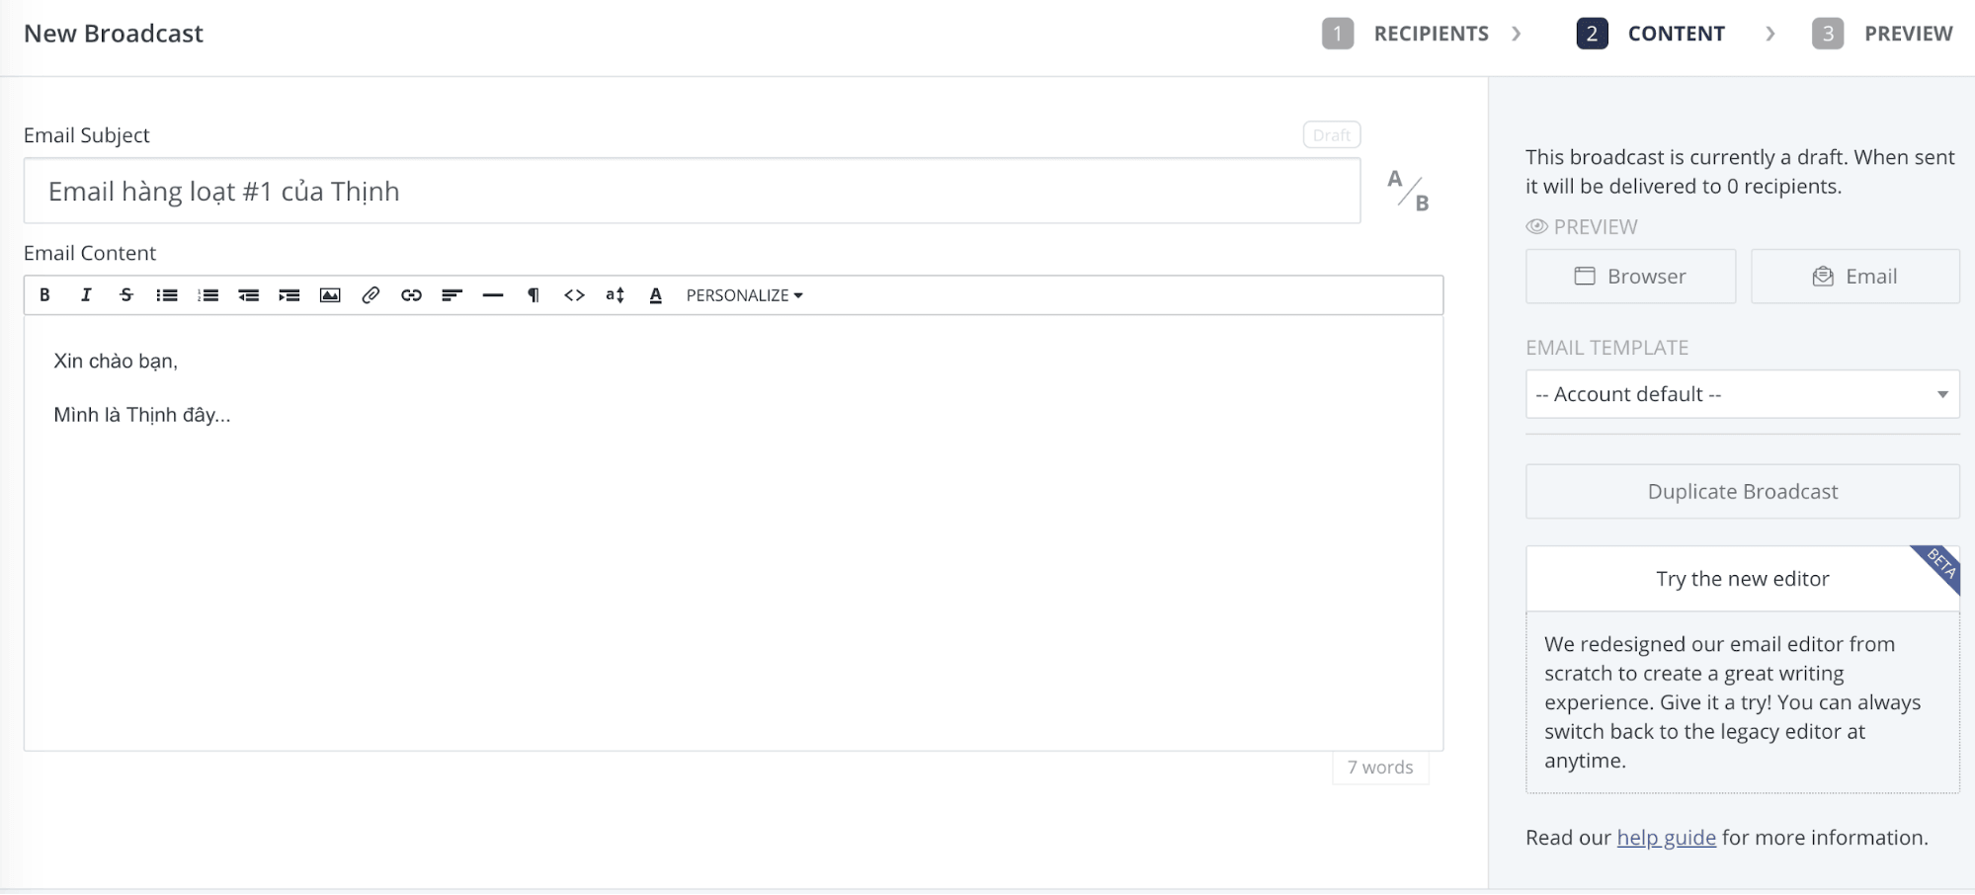Apply strikethrough formatting
Viewport: 1975px width, 895px height.
point(126,295)
